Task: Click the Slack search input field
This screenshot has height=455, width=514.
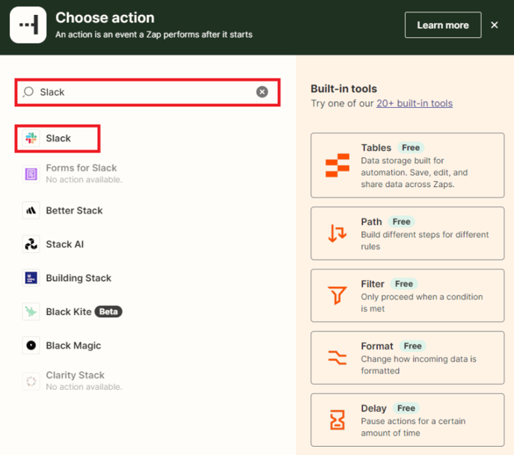Action: tap(147, 92)
